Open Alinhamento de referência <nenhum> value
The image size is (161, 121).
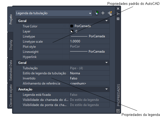pos(89,83)
